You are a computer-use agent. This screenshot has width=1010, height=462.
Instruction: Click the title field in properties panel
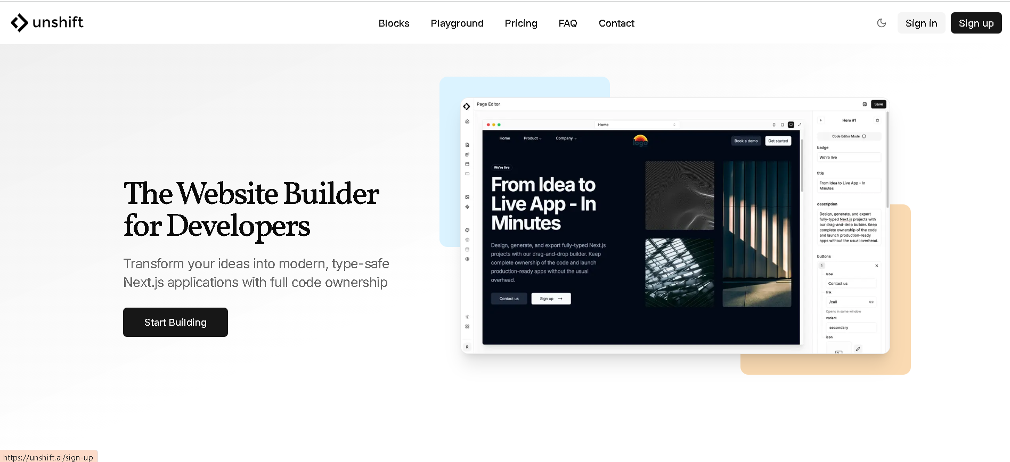(x=849, y=186)
